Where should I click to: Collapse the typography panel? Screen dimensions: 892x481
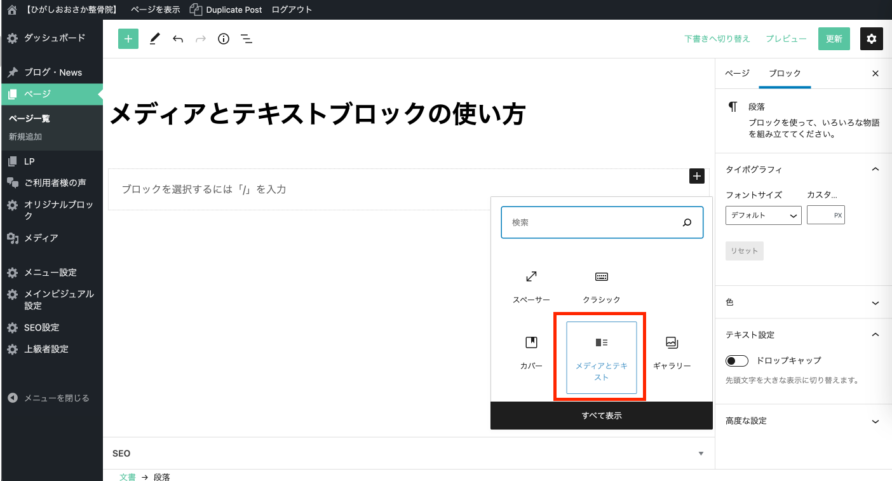click(875, 170)
